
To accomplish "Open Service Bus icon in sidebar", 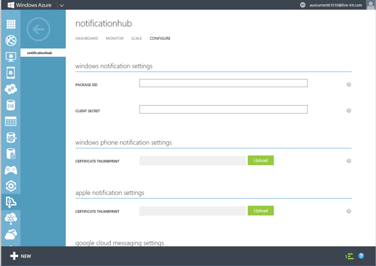I will 11,202.
